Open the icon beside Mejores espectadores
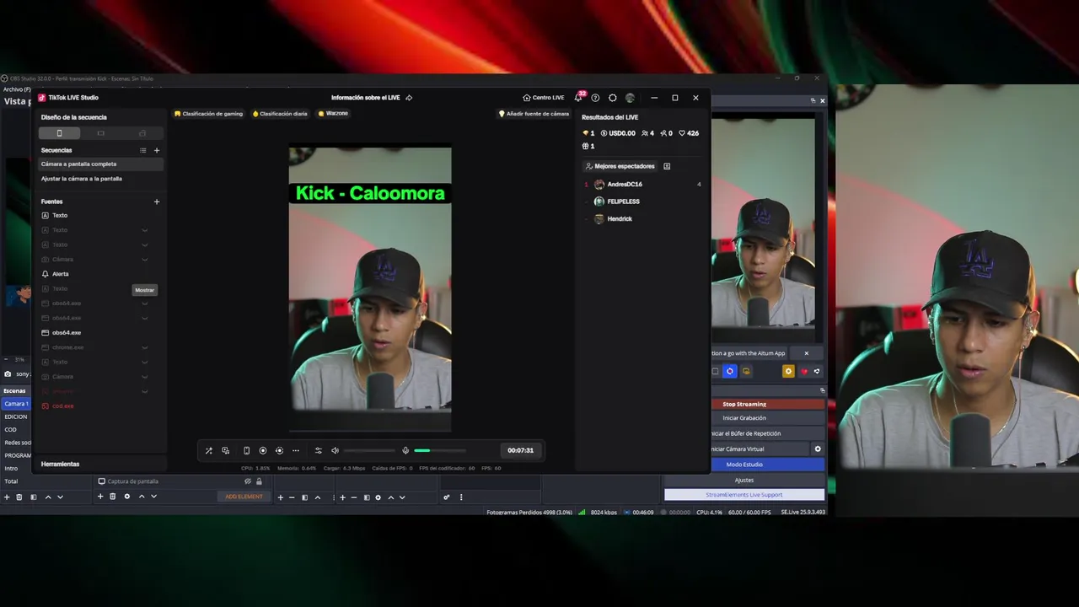The height and width of the screenshot is (607, 1079). pos(667,166)
